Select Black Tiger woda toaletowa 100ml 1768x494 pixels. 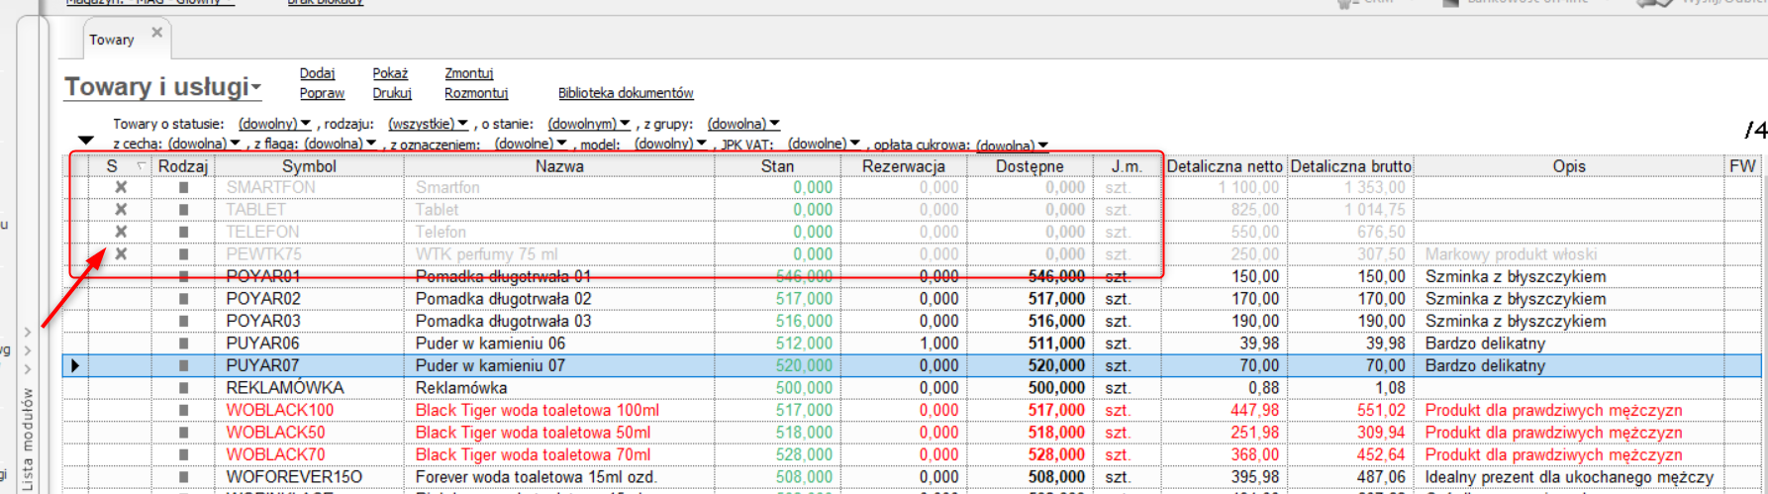(538, 410)
